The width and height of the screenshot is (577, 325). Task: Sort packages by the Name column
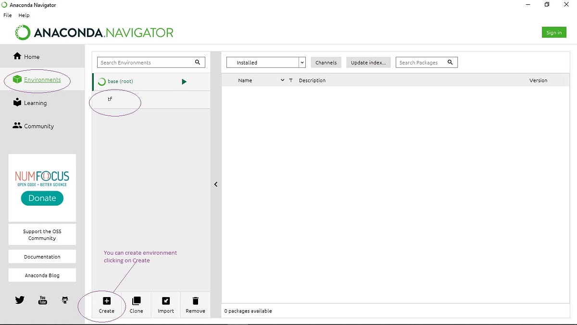245,80
